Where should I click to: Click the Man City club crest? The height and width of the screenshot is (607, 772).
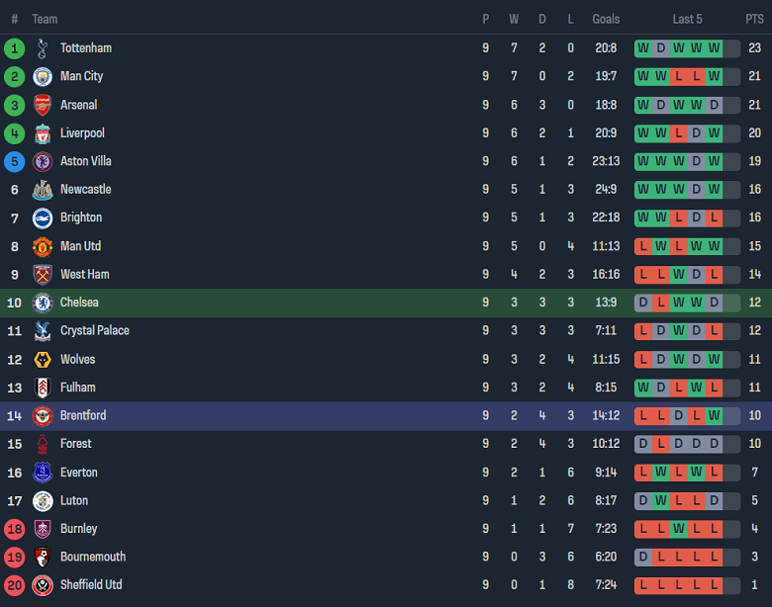[43, 76]
